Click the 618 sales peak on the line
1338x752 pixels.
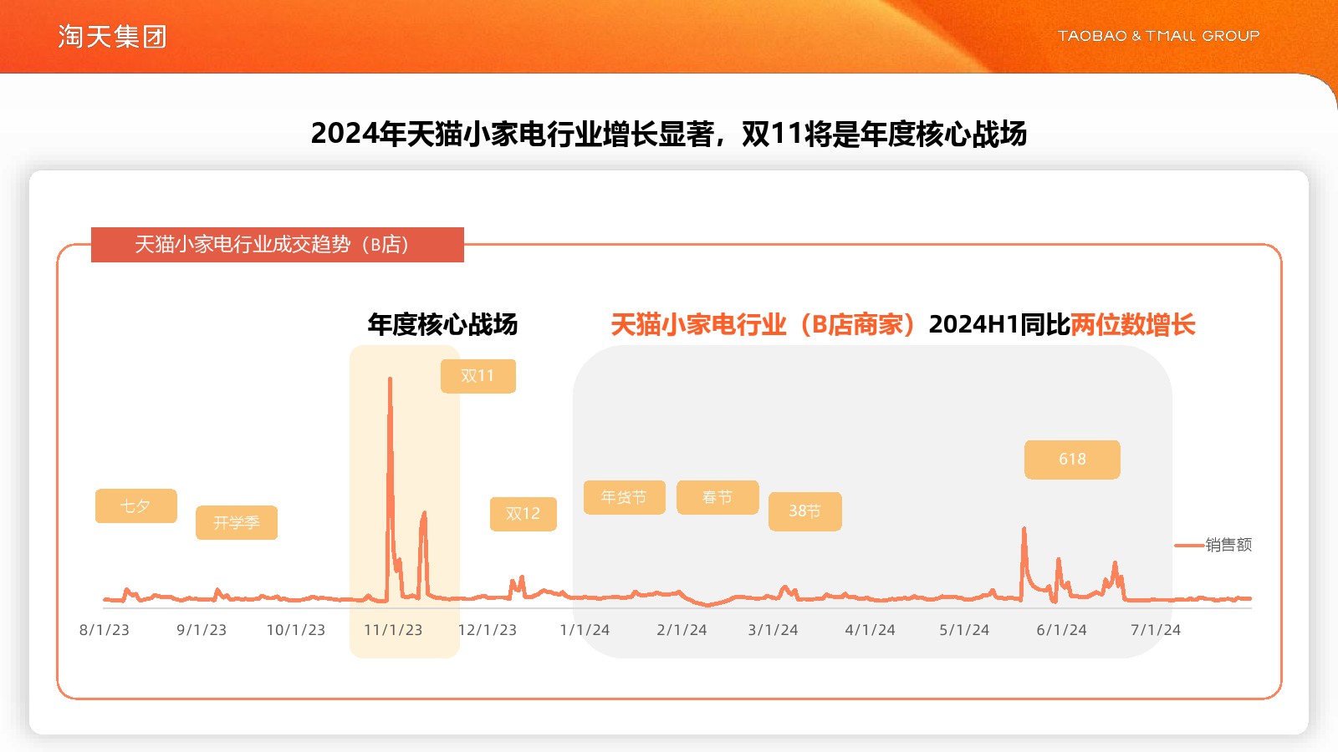click(1024, 530)
